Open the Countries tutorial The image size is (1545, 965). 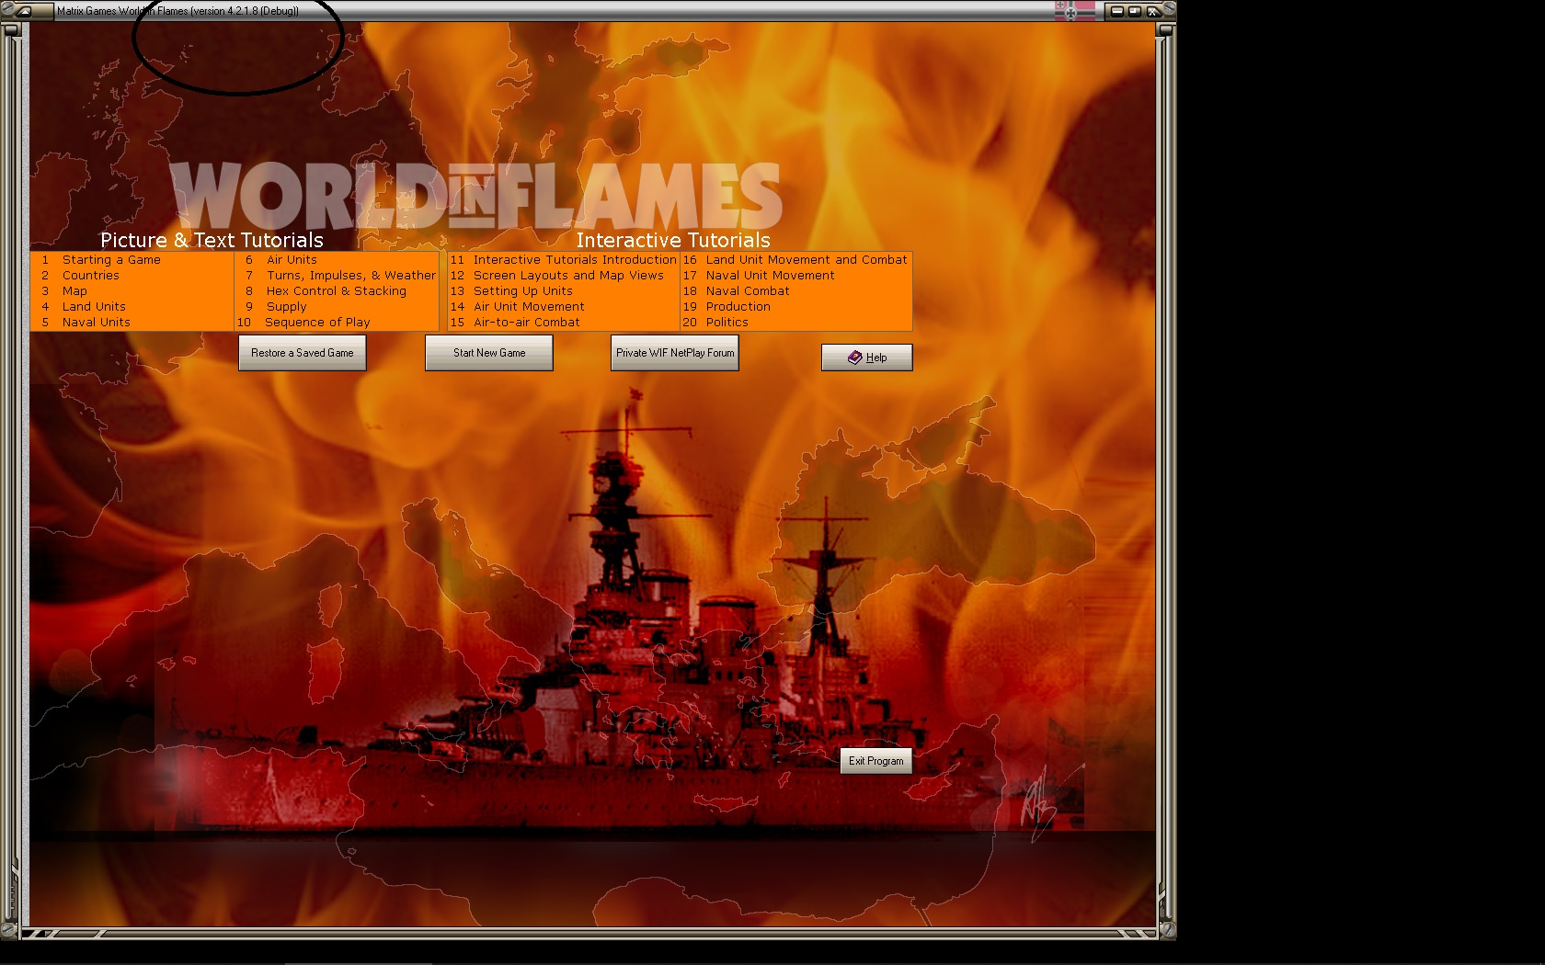[x=91, y=275]
